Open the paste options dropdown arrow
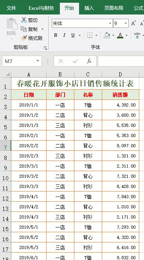Image resolution: width=144 pixels, height=260 pixels. (12, 39)
